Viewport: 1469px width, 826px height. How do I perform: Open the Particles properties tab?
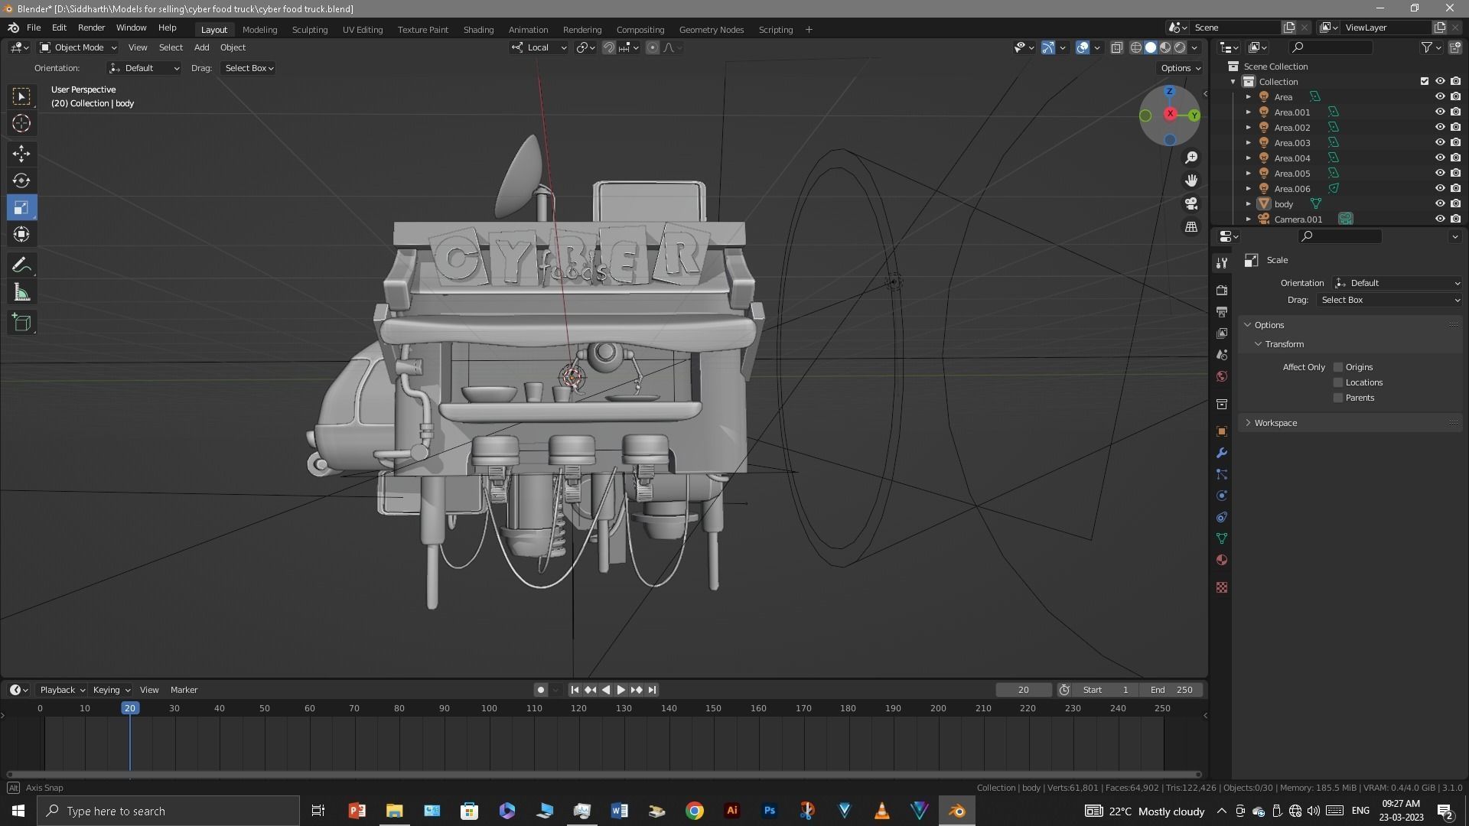1222,474
